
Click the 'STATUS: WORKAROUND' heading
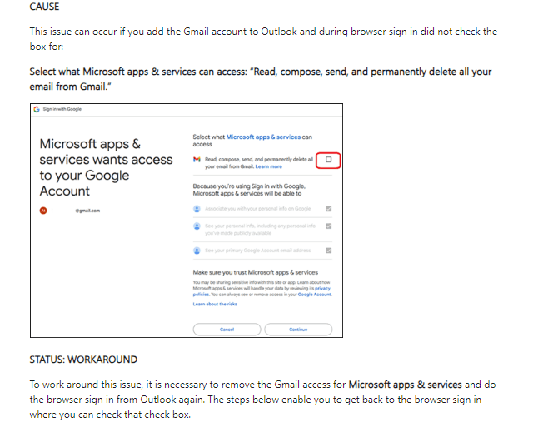pyautogui.click(x=83, y=360)
